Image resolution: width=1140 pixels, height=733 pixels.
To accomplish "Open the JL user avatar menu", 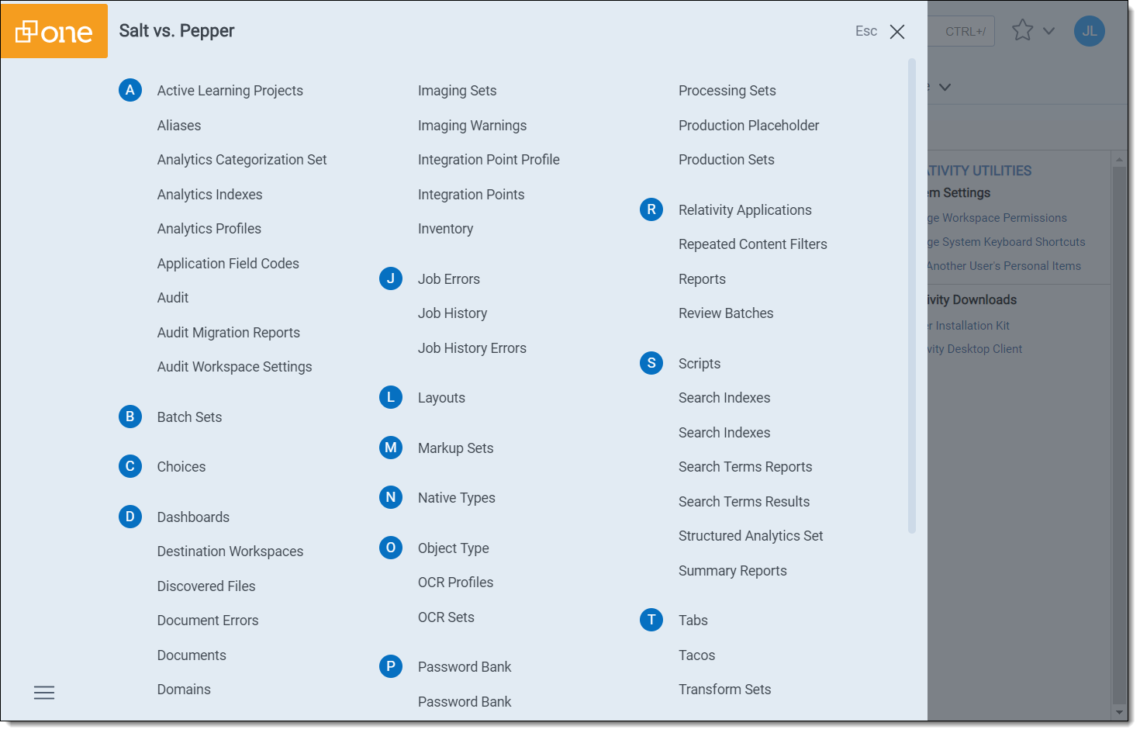I will tap(1089, 31).
